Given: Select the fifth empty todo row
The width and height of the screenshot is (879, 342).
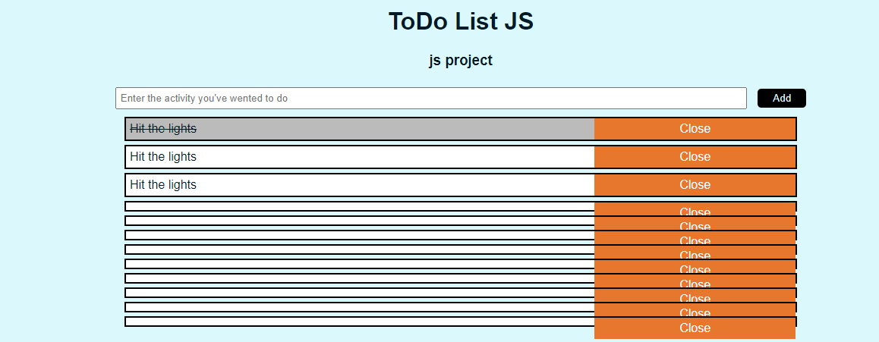Looking at the screenshot, I should coord(359,264).
